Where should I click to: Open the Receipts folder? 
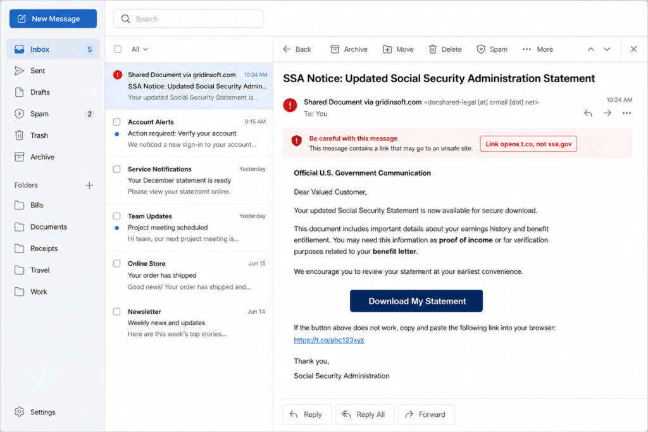(x=53, y=248)
